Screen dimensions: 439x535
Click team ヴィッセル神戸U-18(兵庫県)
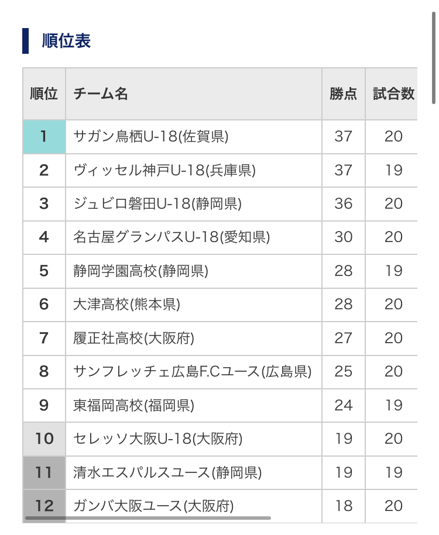(x=164, y=170)
